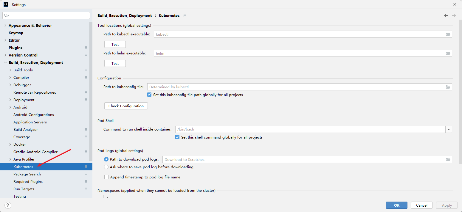Click the search magnifier icon in settings search
Viewport: 462px width, 212px height.
click(x=6, y=15)
